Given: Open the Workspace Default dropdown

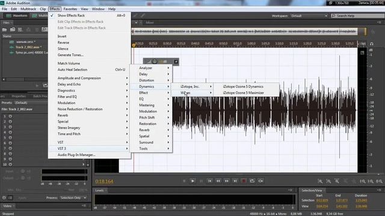Looking at the screenshot, I should pyautogui.click(x=309, y=16).
